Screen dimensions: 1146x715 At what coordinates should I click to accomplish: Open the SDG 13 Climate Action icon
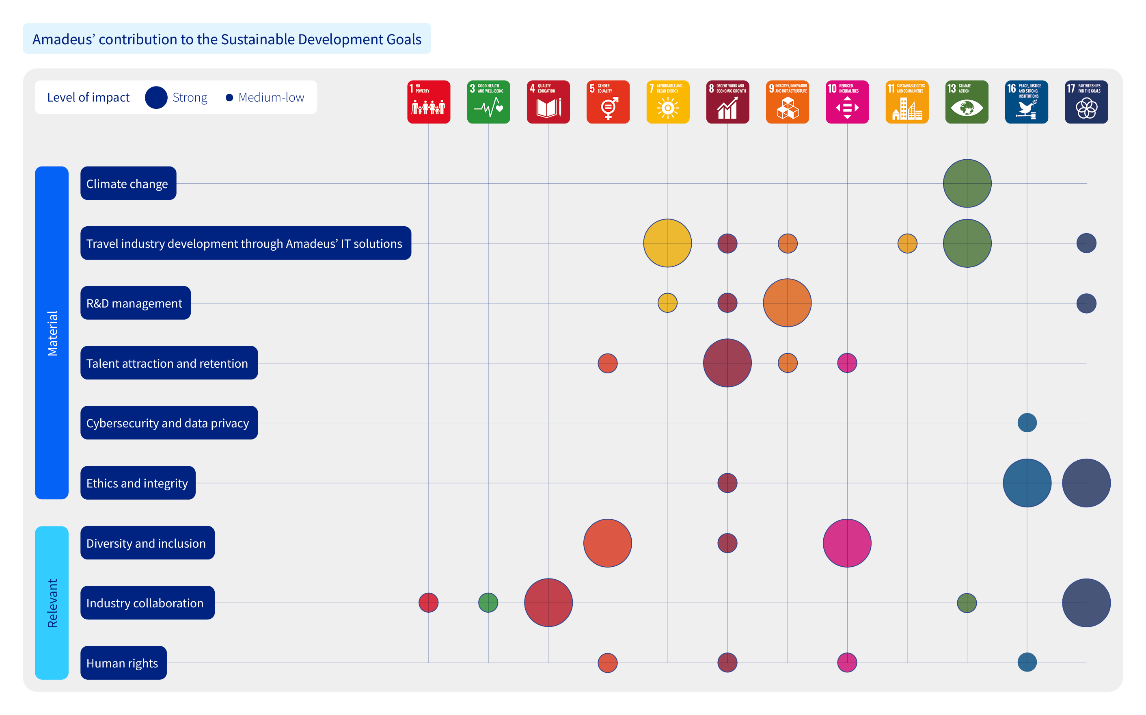point(967,102)
